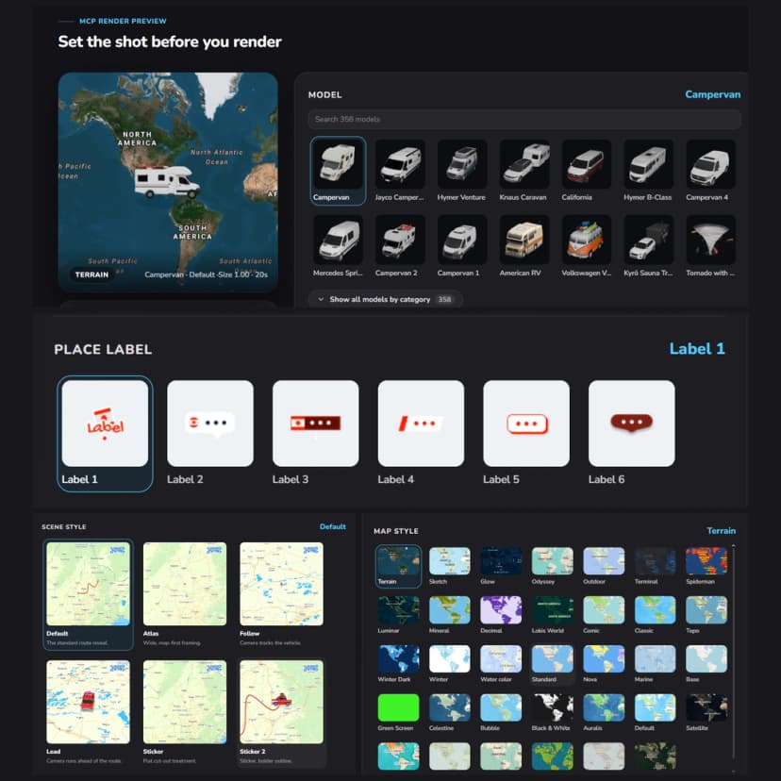Pick the Satellite map style

[706, 707]
